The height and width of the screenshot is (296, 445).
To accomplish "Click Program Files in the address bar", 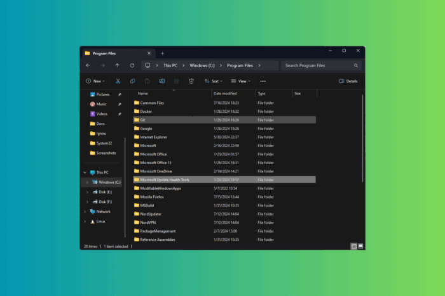I will (x=240, y=65).
